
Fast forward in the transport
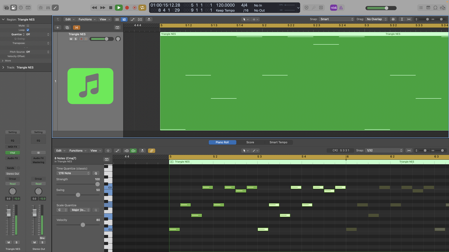[103, 7]
